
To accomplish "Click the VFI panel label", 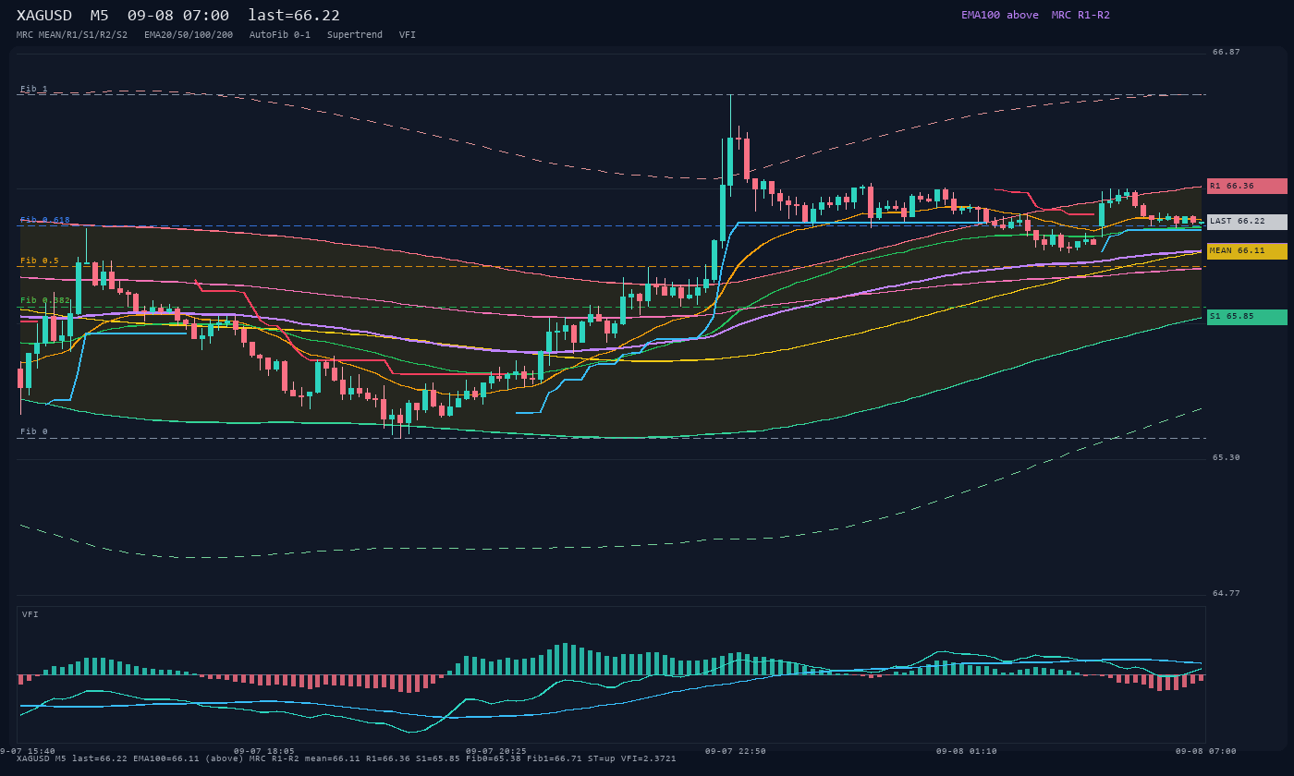I will pyautogui.click(x=31, y=614).
